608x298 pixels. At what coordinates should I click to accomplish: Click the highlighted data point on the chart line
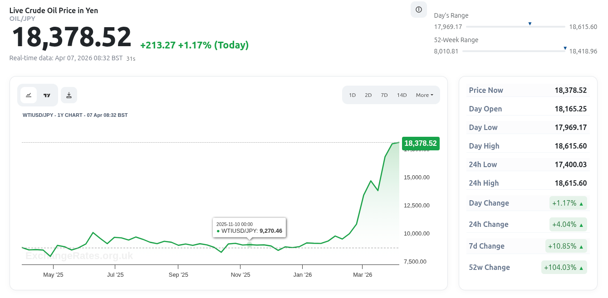point(249,245)
